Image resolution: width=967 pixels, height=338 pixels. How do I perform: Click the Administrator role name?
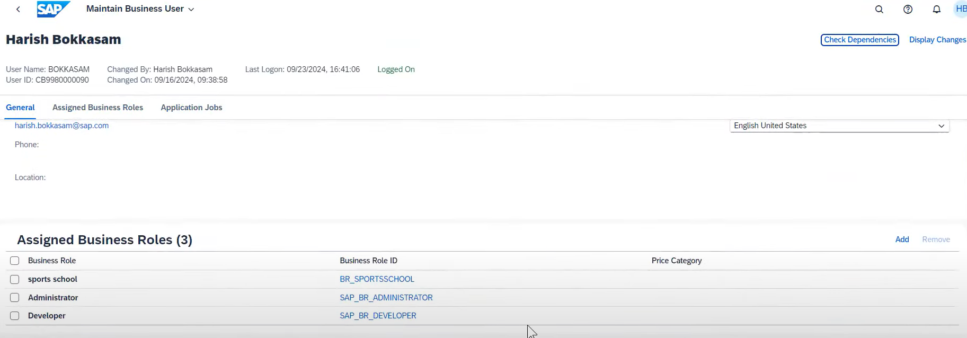click(53, 298)
